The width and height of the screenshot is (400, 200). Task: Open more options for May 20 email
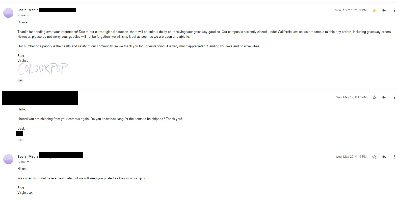pos(394,157)
